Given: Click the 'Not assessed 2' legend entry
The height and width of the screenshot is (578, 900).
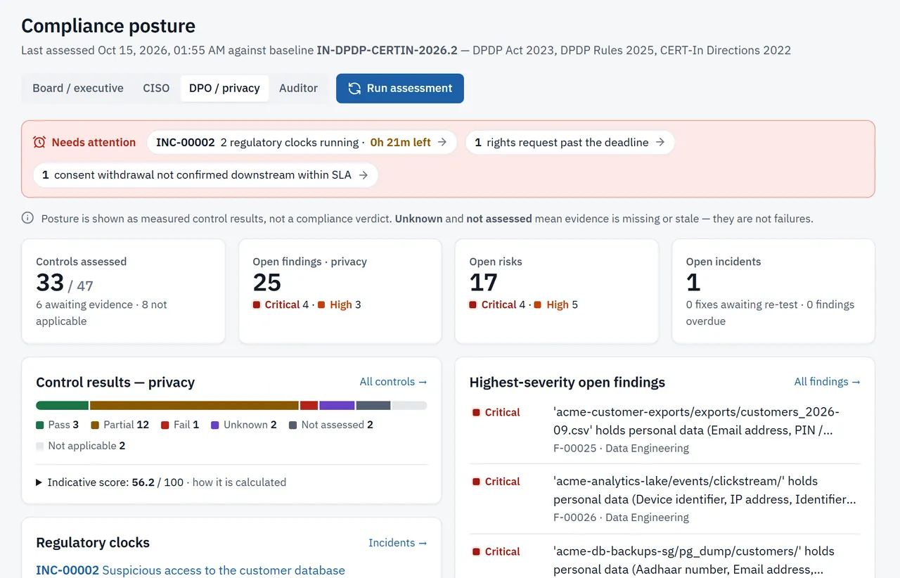Looking at the screenshot, I should click(331, 425).
